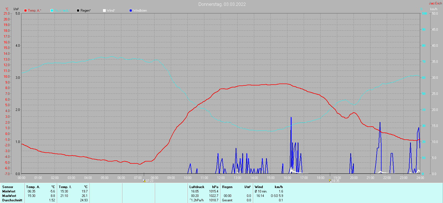Click the 'Temp. A.' column header in the table
Image resolution: width=443 pixels, height=203 pixels.
[33, 187]
